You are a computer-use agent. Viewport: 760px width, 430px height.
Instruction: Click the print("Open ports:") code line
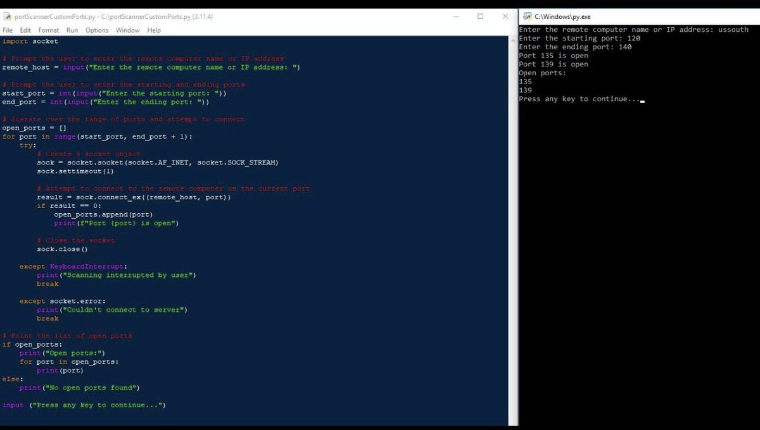[x=62, y=353]
